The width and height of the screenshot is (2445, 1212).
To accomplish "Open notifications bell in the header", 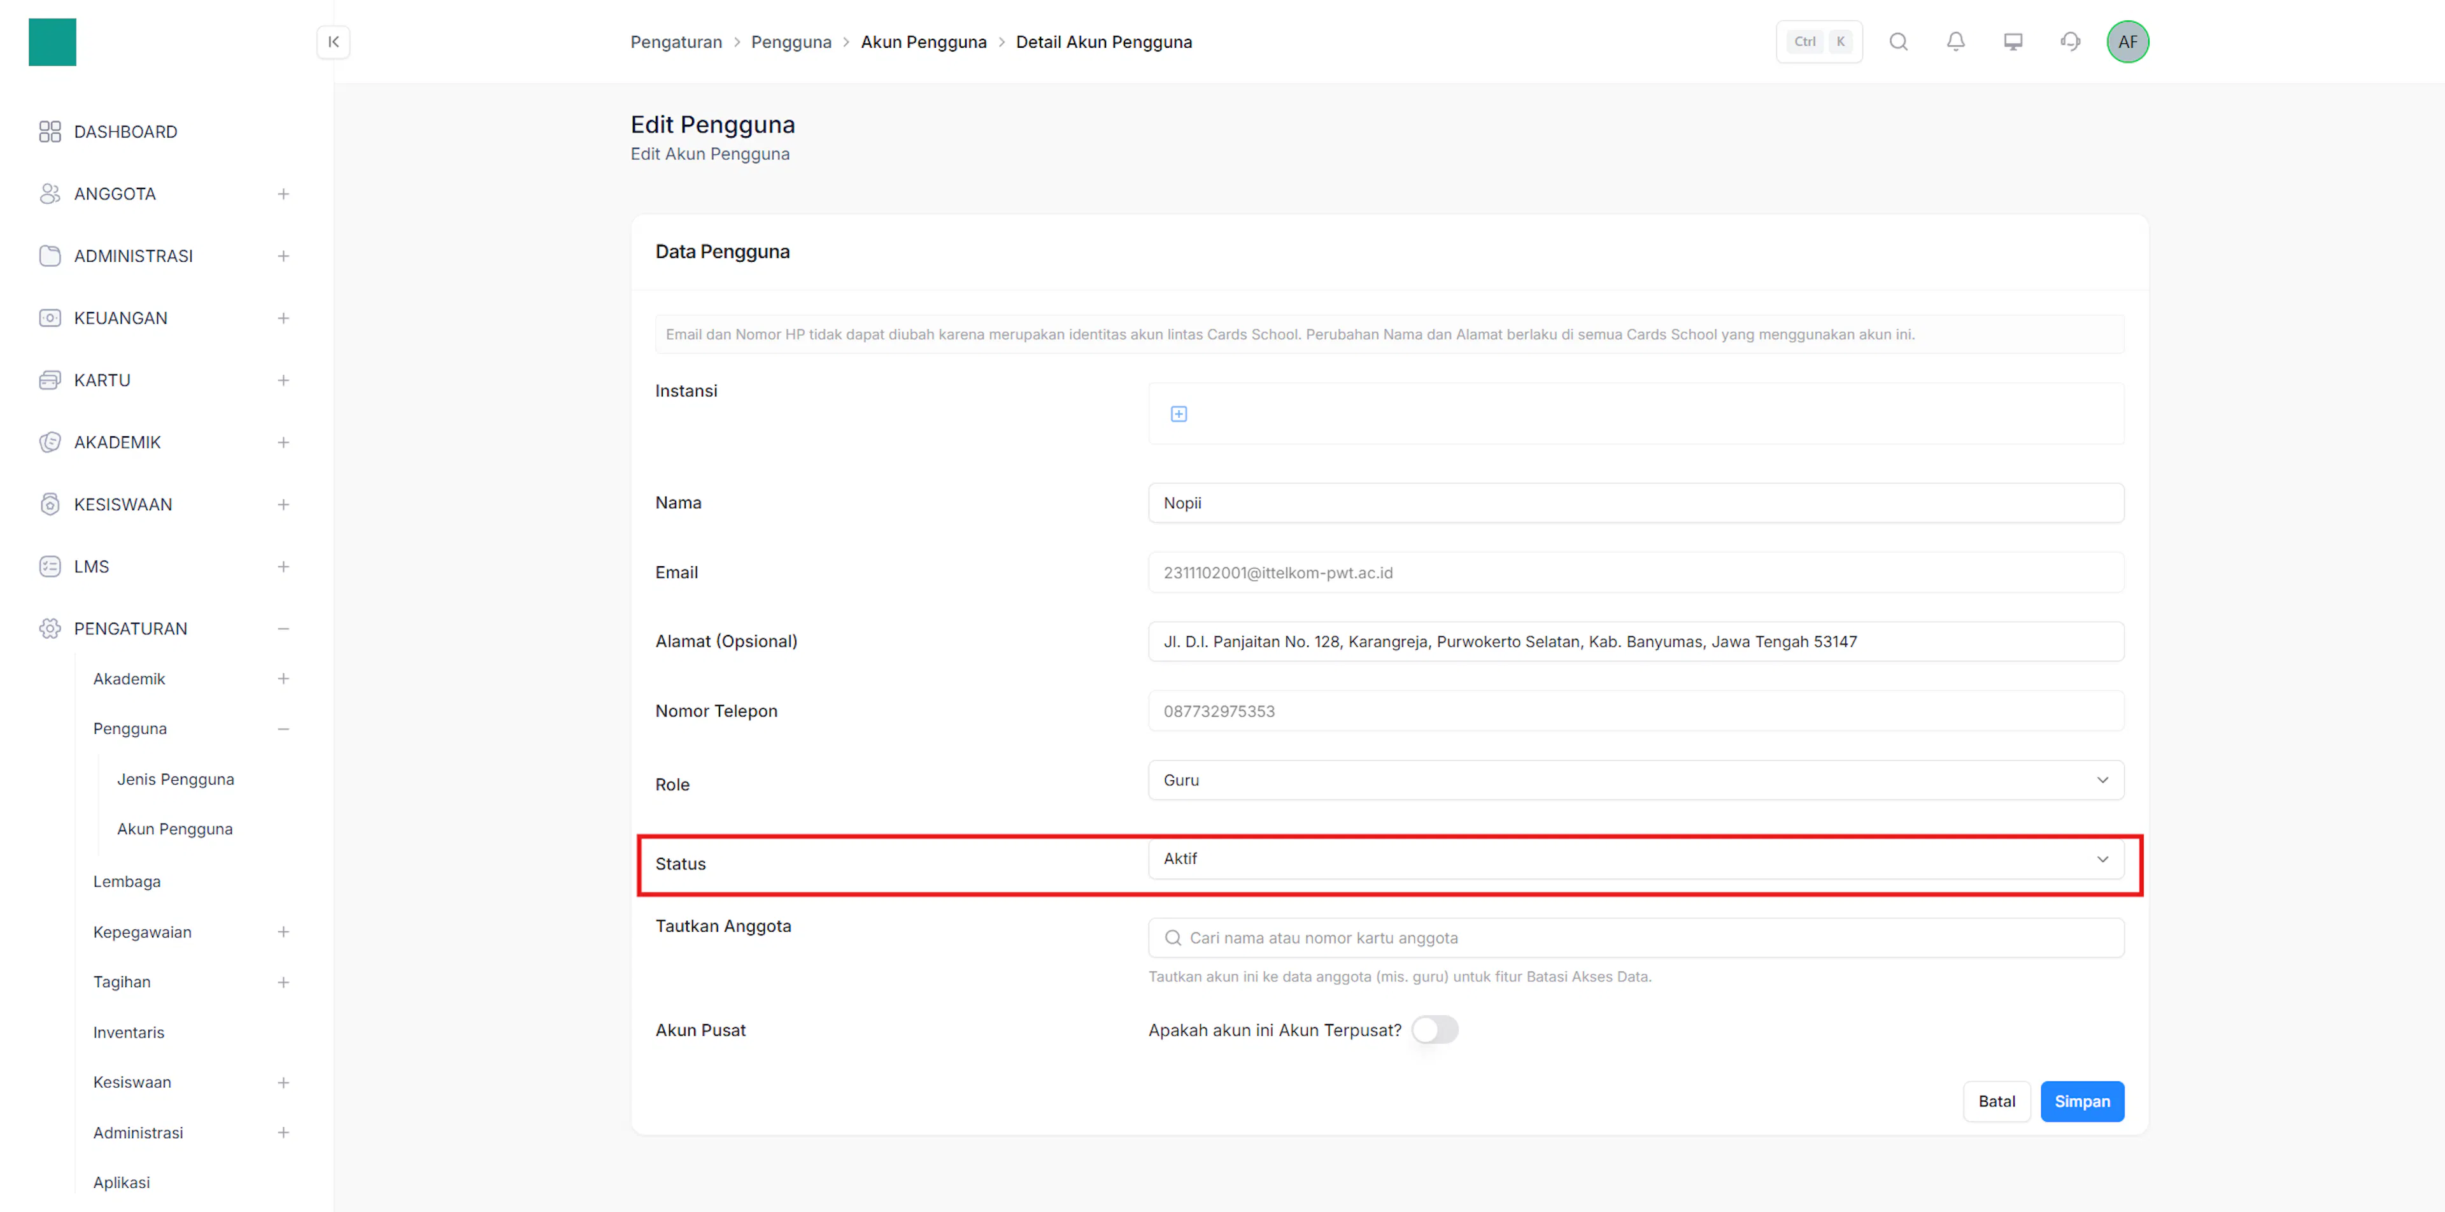I will tap(1955, 42).
